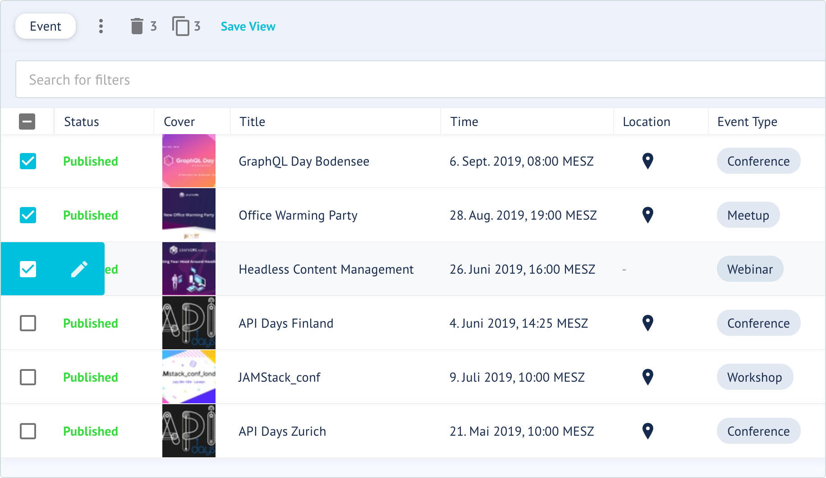Viewport: 826px width, 478px height.
Task: Click the Save View link
Action: pos(248,27)
